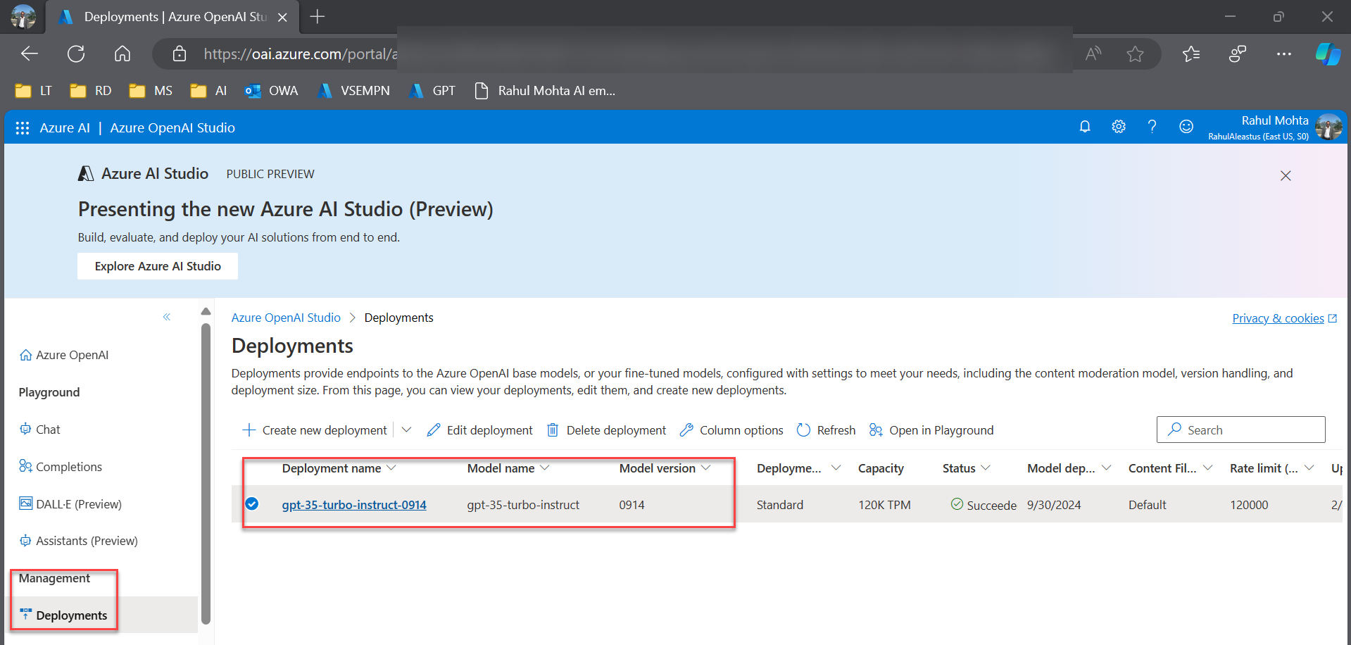Open the Rahul Mohta AI em... bookmark
The height and width of the screenshot is (645, 1351).
[x=545, y=91]
